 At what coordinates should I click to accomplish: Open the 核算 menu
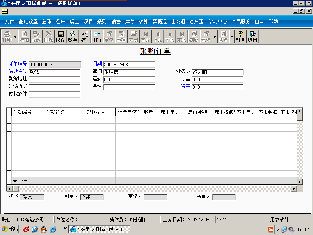[x=143, y=22]
